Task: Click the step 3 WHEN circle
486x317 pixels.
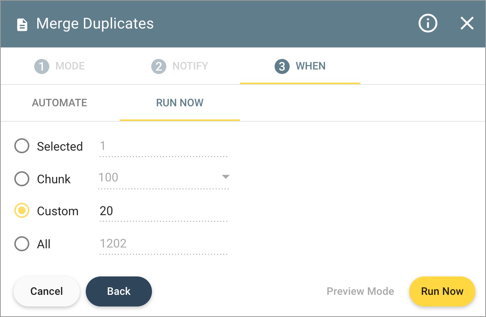Action: 282,66
